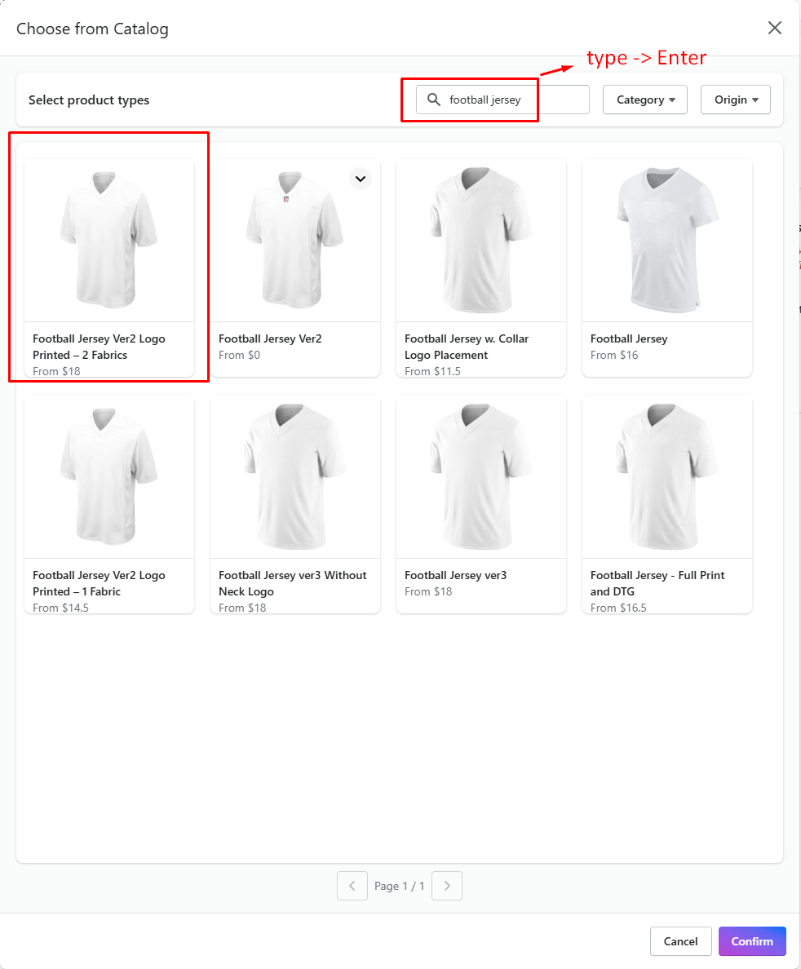Click the football jersey search field
The width and height of the screenshot is (801, 969).
click(x=514, y=100)
